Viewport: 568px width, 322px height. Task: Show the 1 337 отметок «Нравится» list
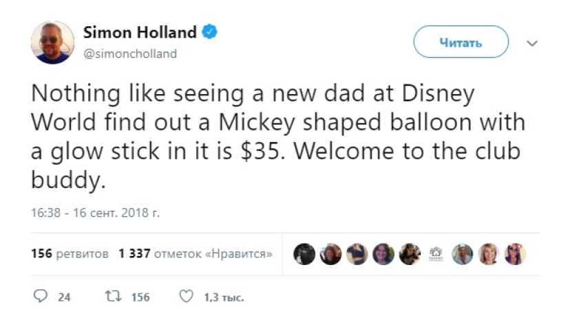pyautogui.click(x=195, y=253)
